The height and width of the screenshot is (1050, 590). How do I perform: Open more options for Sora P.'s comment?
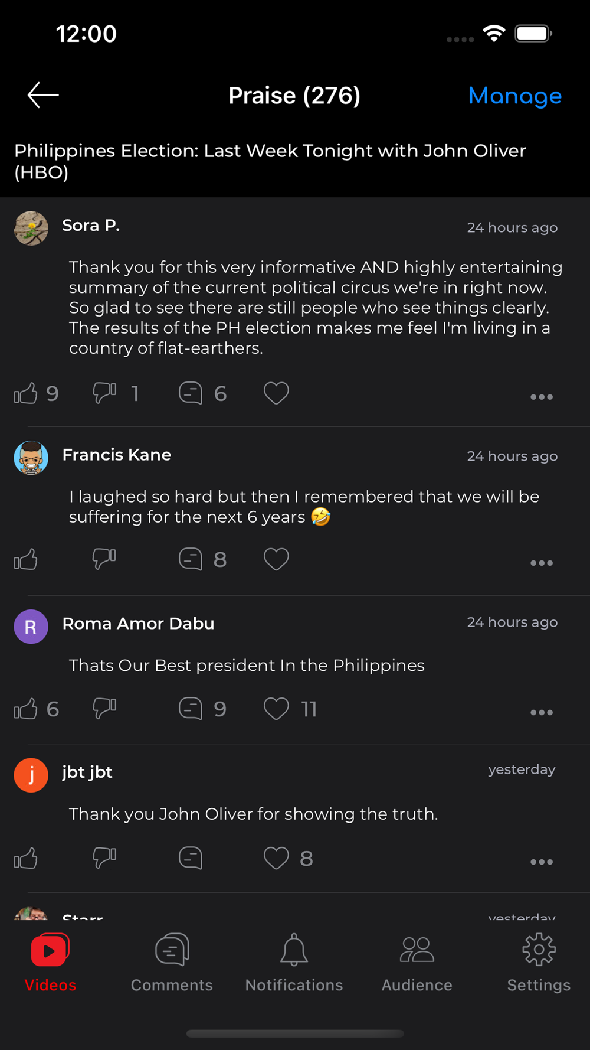click(541, 397)
